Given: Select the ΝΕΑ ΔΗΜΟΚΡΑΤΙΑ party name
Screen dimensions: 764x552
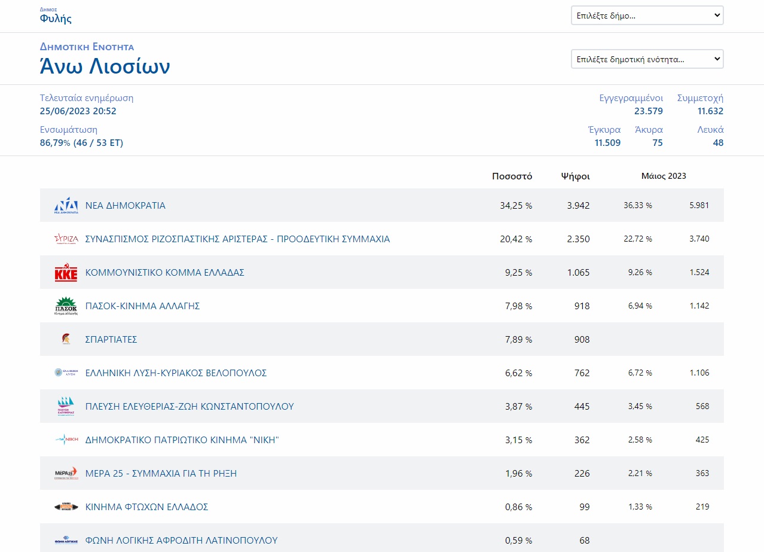Looking at the screenshot, I should [126, 206].
